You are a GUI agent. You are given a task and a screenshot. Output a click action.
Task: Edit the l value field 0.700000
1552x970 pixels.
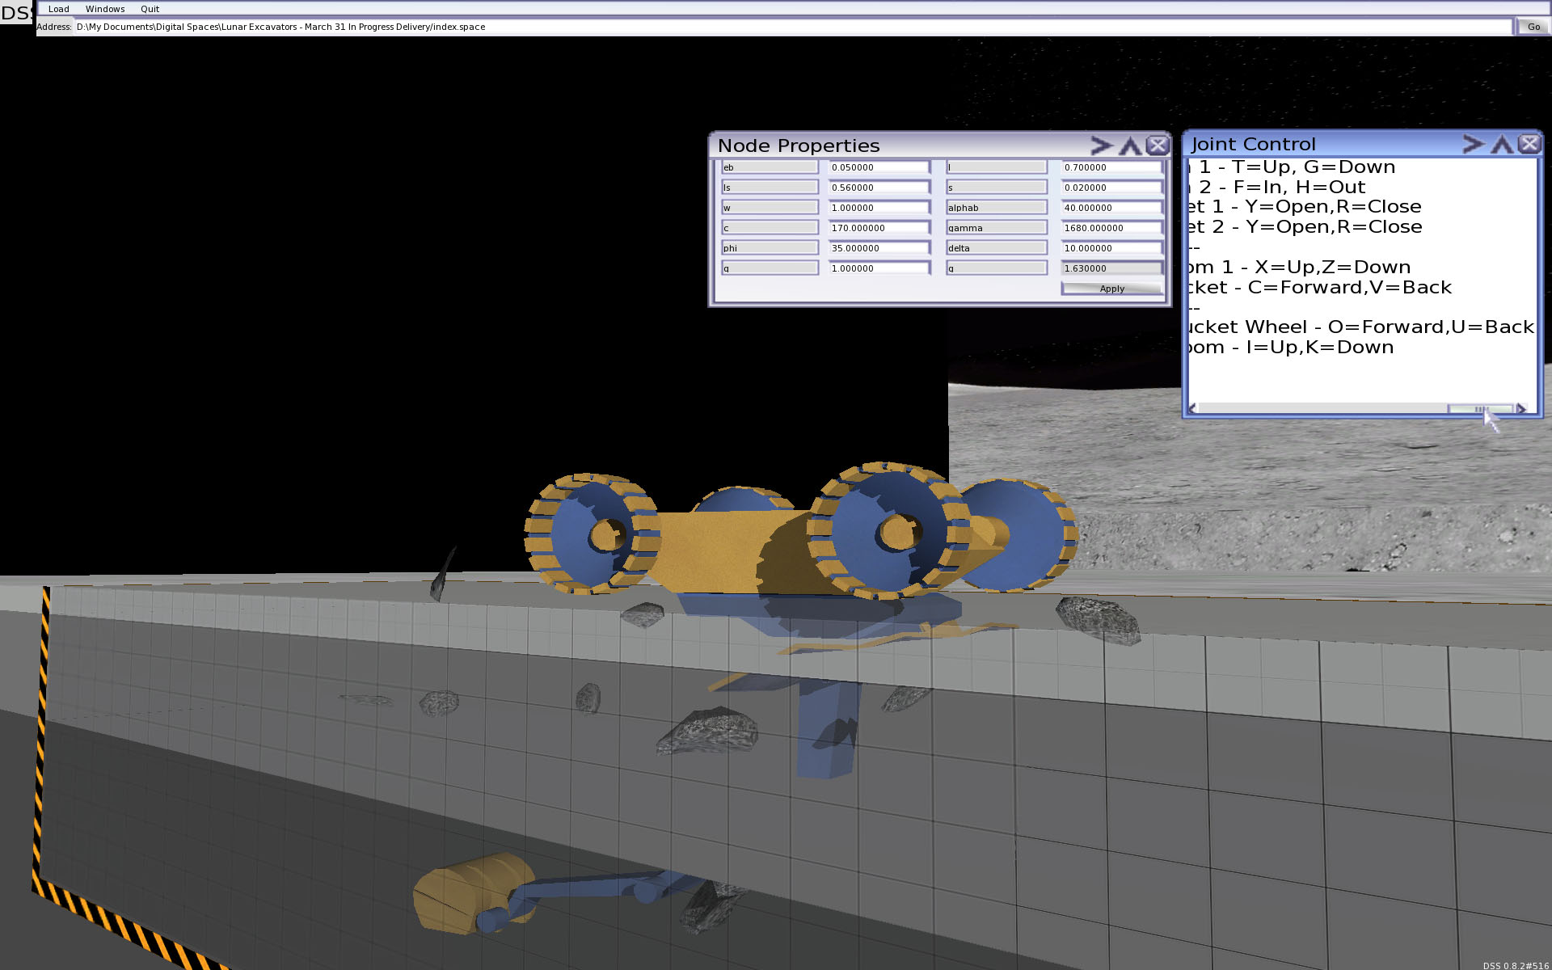[x=1111, y=167]
